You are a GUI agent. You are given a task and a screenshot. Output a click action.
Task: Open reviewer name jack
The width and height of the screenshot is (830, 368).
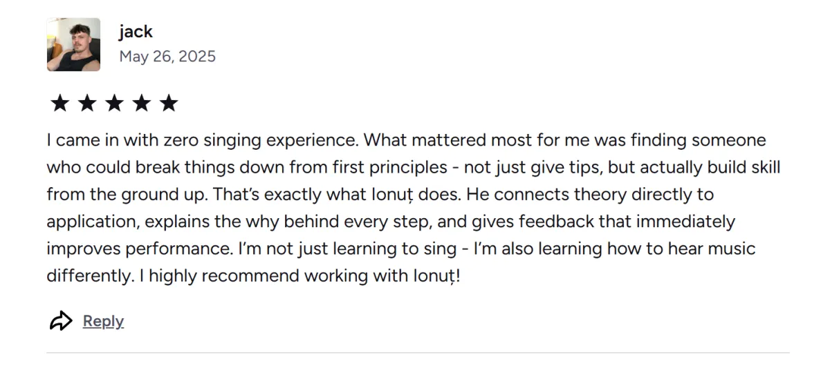(136, 31)
